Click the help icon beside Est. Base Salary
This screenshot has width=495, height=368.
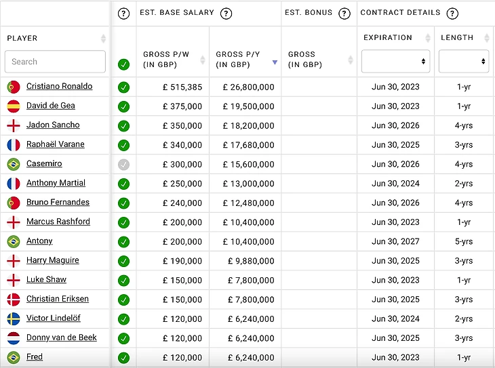226,14
